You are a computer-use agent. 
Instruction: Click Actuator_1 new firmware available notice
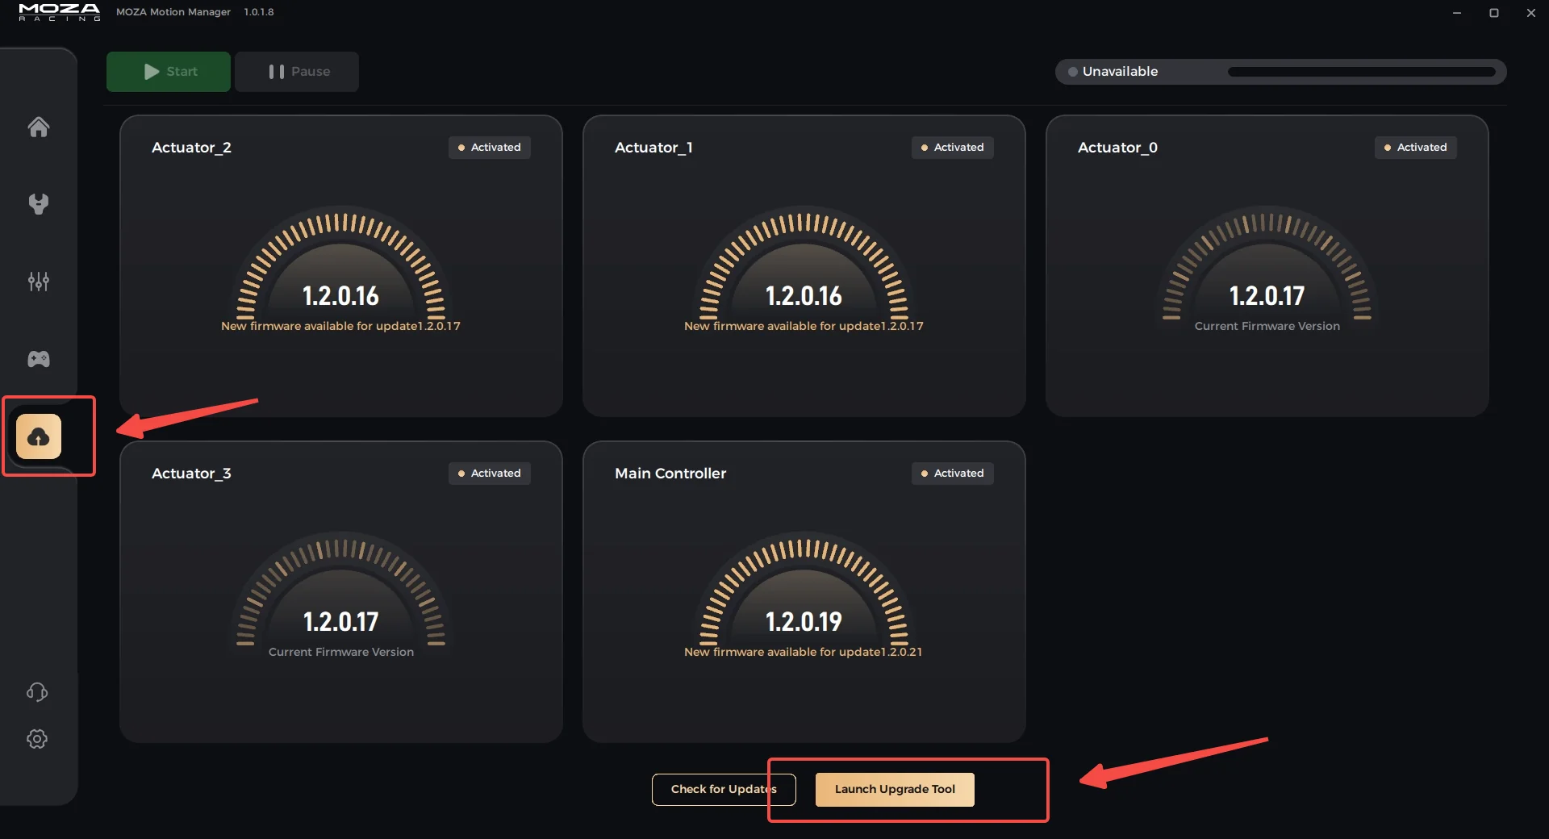click(804, 327)
